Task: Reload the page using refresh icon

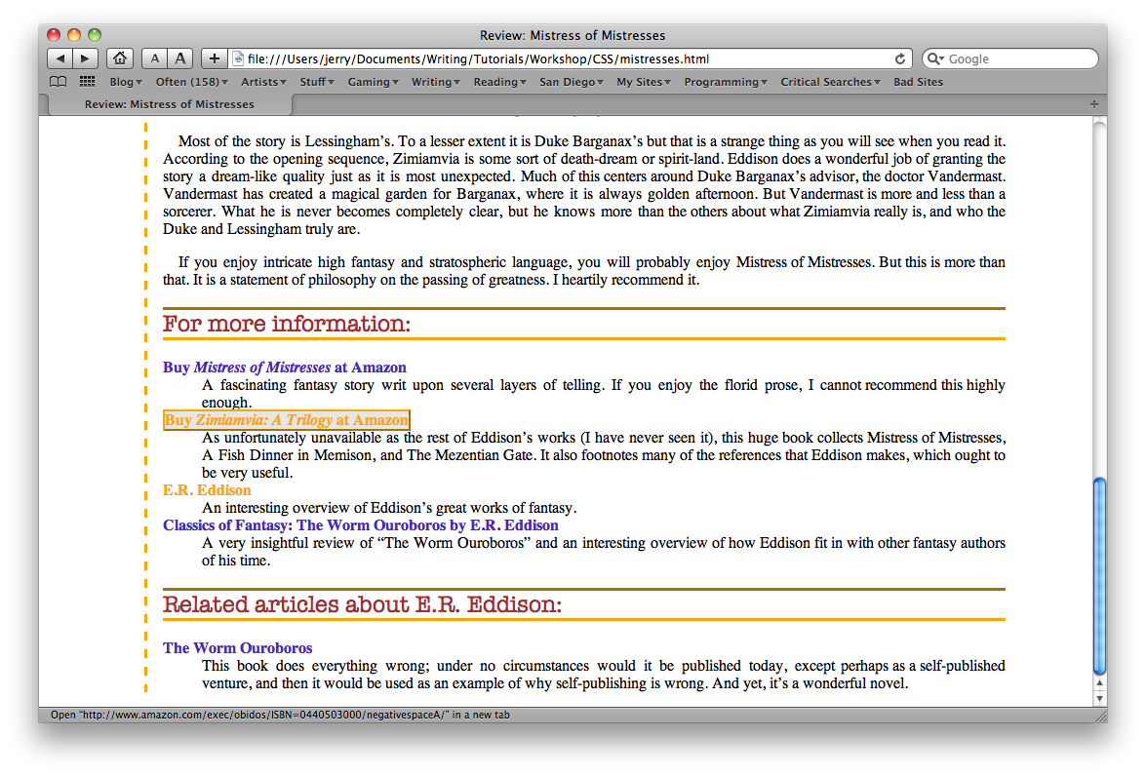Action: click(x=900, y=58)
